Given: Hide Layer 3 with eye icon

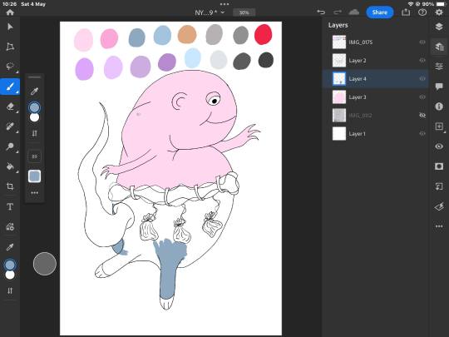Looking at the screenshot, I should pyautogui.click(x=422, y=97).
